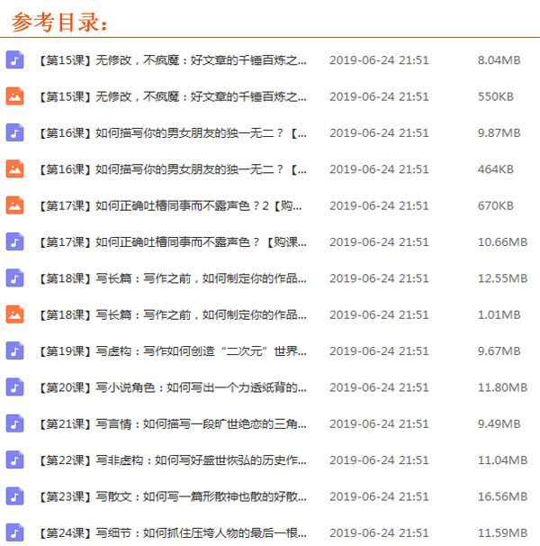Select the orange picture icon for 第18课
This screenshot has height=546, width=540.
pos(14,314)
